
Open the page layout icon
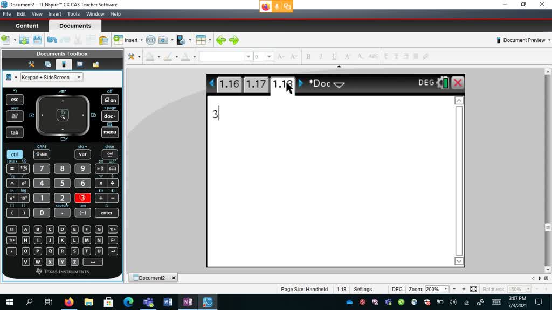point(201,40)
